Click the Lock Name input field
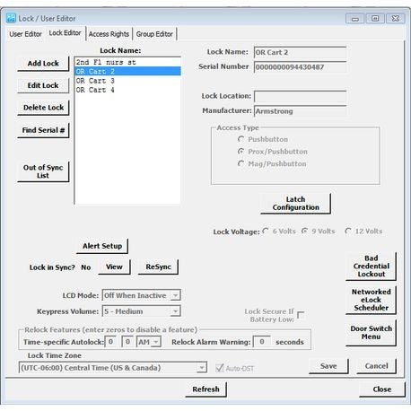411x411 pixels. 300,52
